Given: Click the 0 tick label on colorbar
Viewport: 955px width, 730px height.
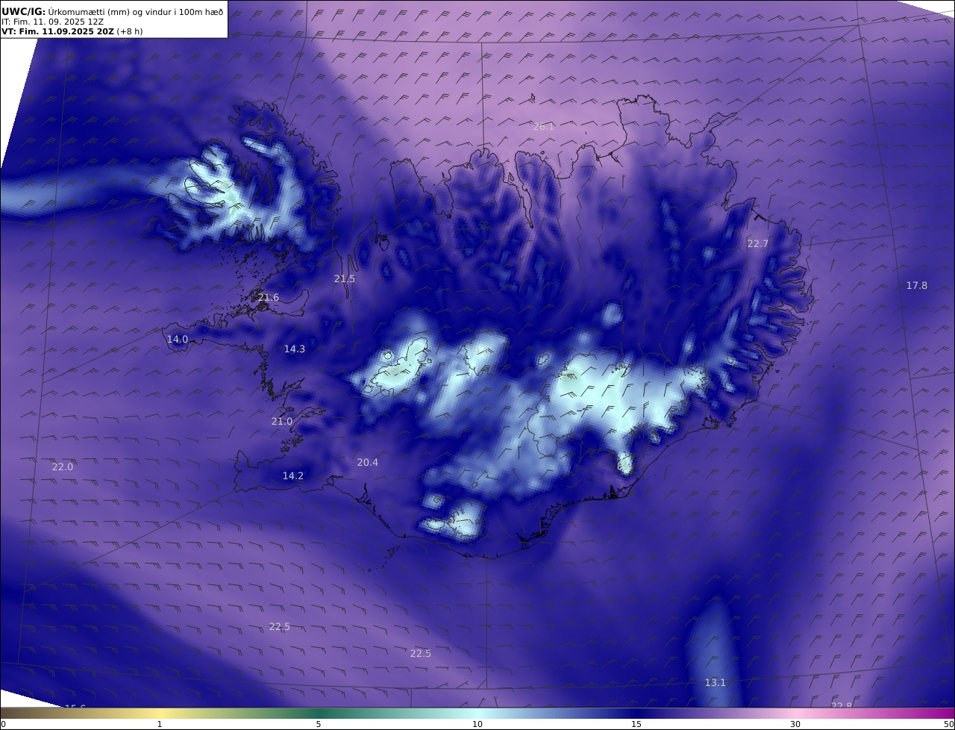Looking at the screenshot, I should 3,725.
